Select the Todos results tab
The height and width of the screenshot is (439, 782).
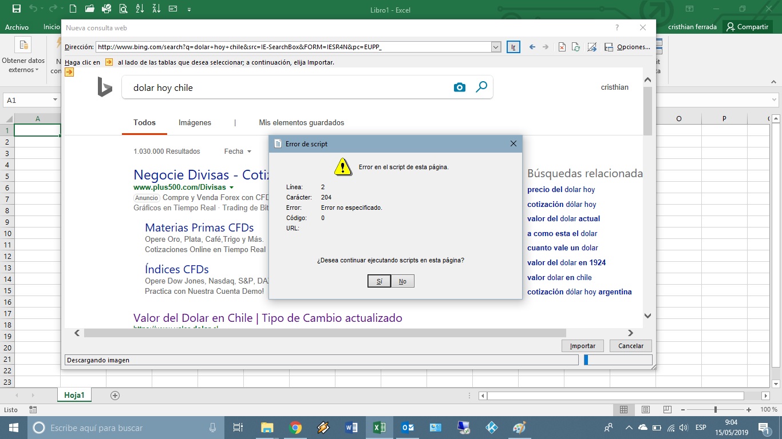[x=144, y=122]
